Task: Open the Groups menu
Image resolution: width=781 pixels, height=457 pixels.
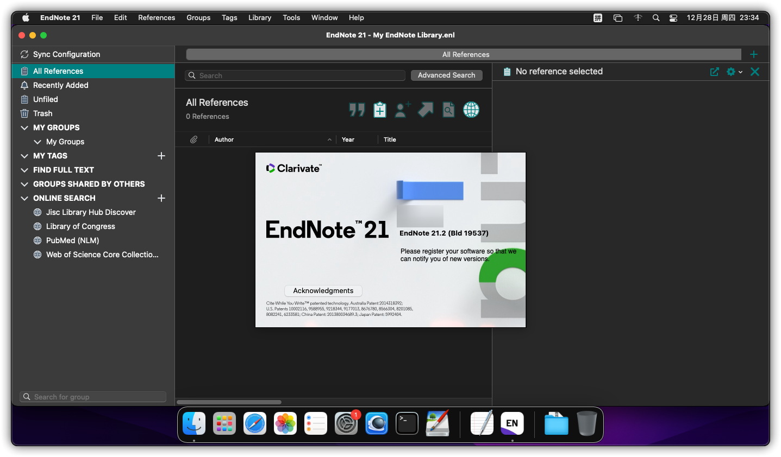Action: pyautogui.click(x=198, y=17)
